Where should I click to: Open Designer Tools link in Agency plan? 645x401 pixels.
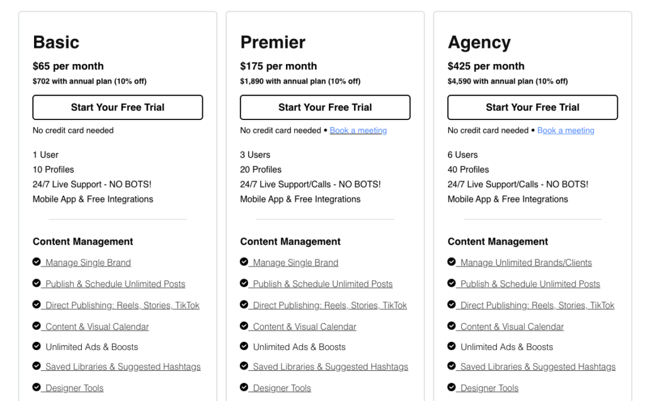489,388
